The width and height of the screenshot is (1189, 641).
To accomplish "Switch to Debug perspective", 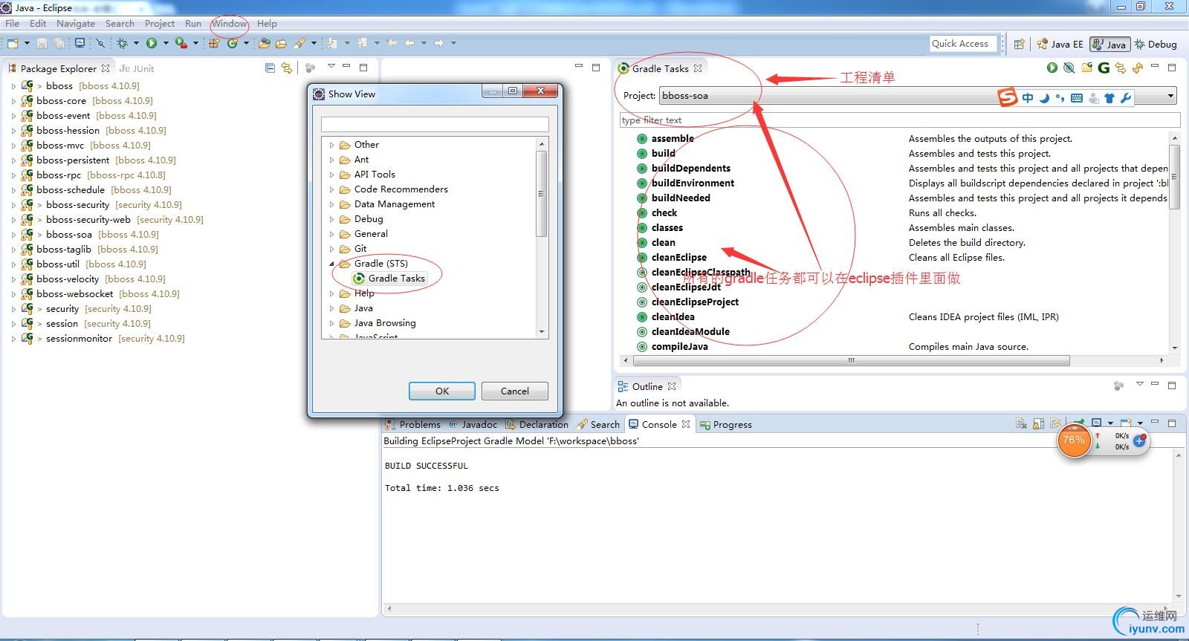I will click(x=1156, y=44).
